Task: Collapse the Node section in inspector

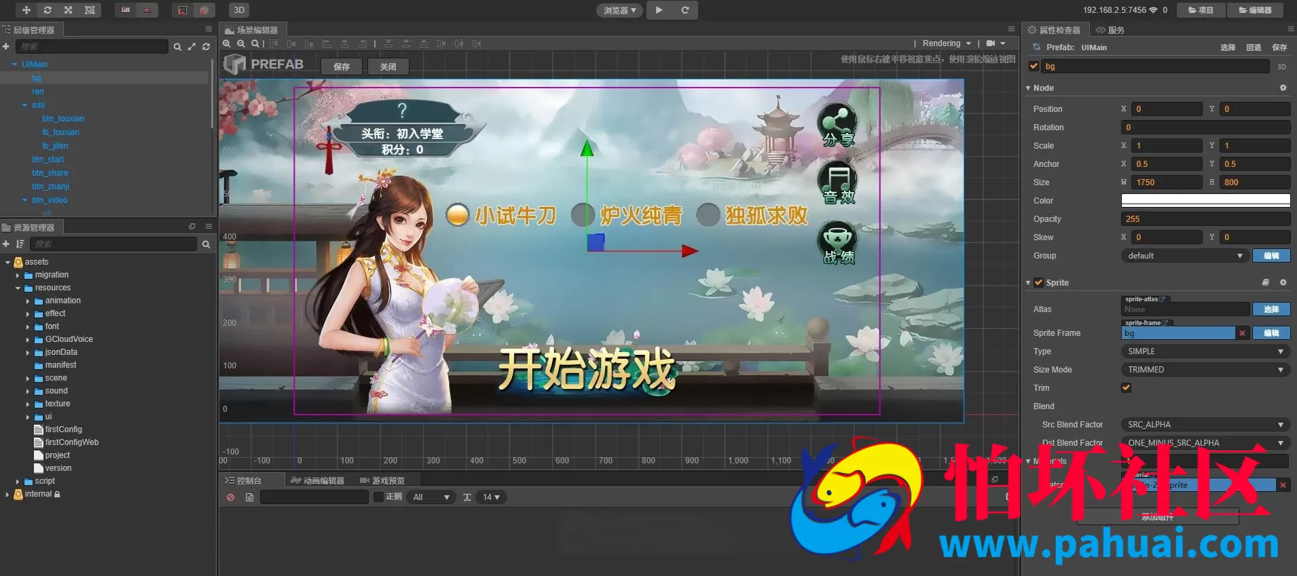Action: 1028,88
